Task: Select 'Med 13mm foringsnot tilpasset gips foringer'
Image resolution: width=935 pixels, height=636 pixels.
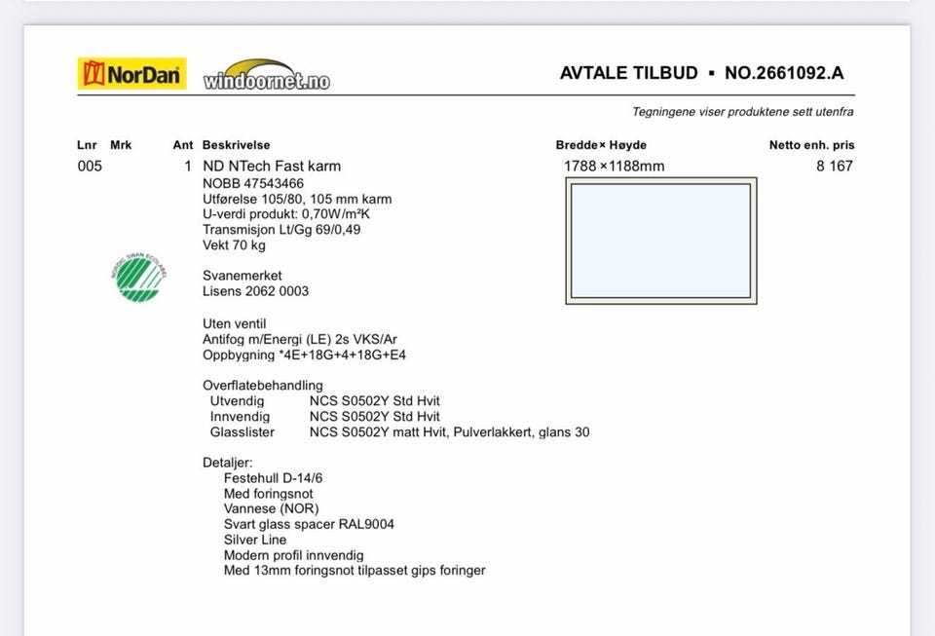Action: click(355, 571)
